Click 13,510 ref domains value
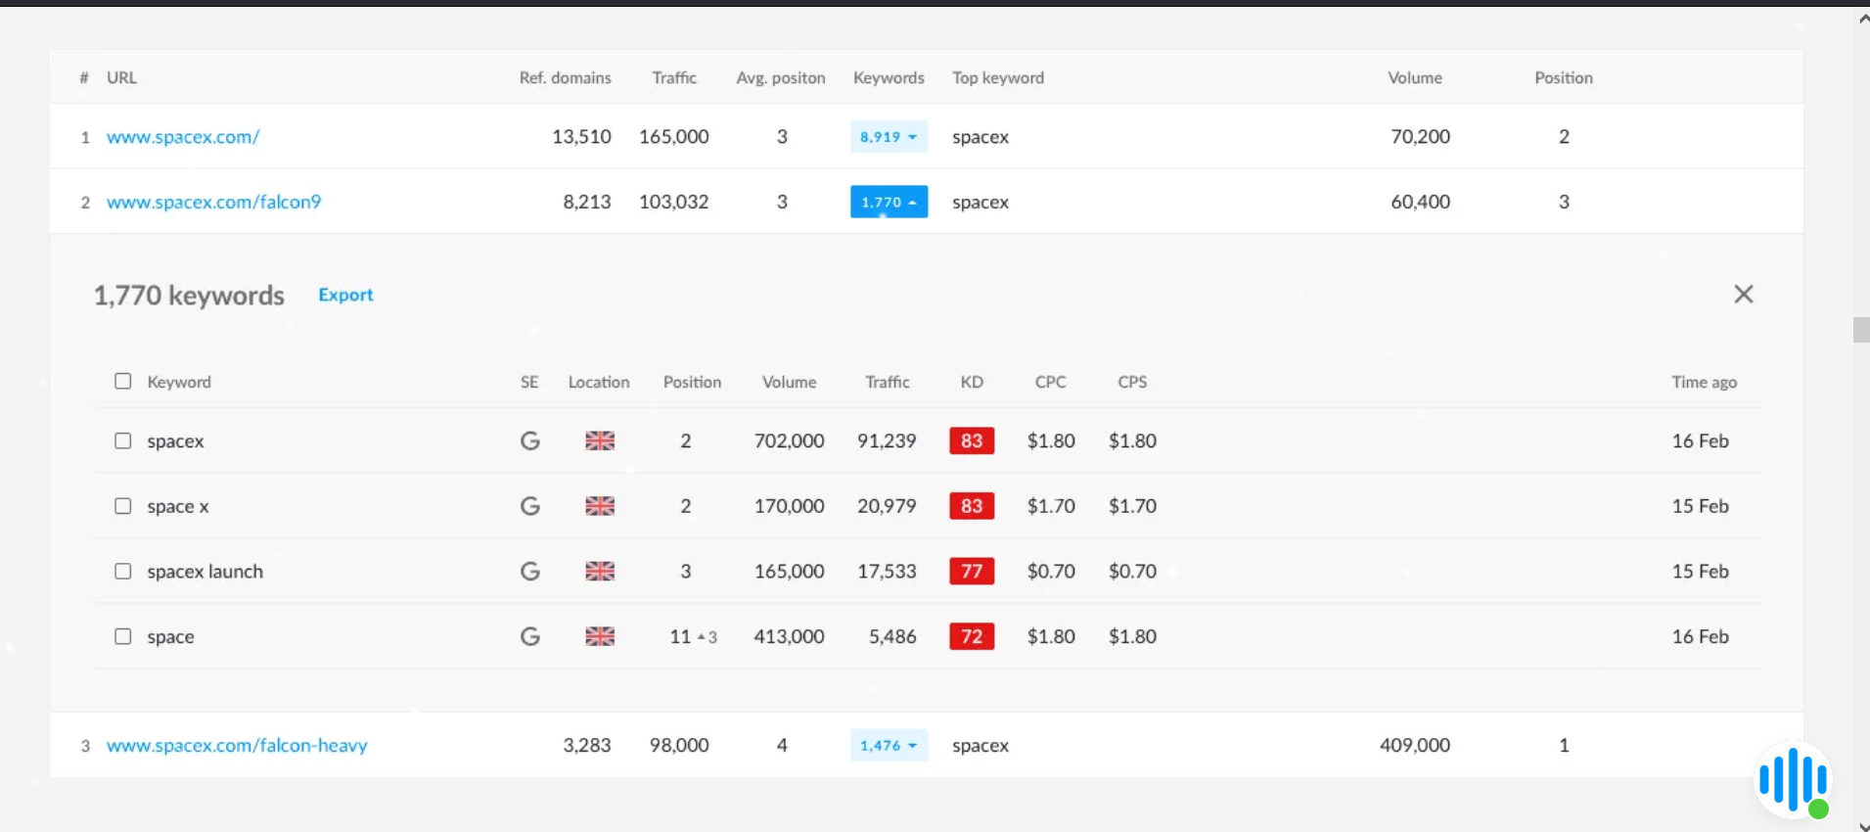 [581, 137]
